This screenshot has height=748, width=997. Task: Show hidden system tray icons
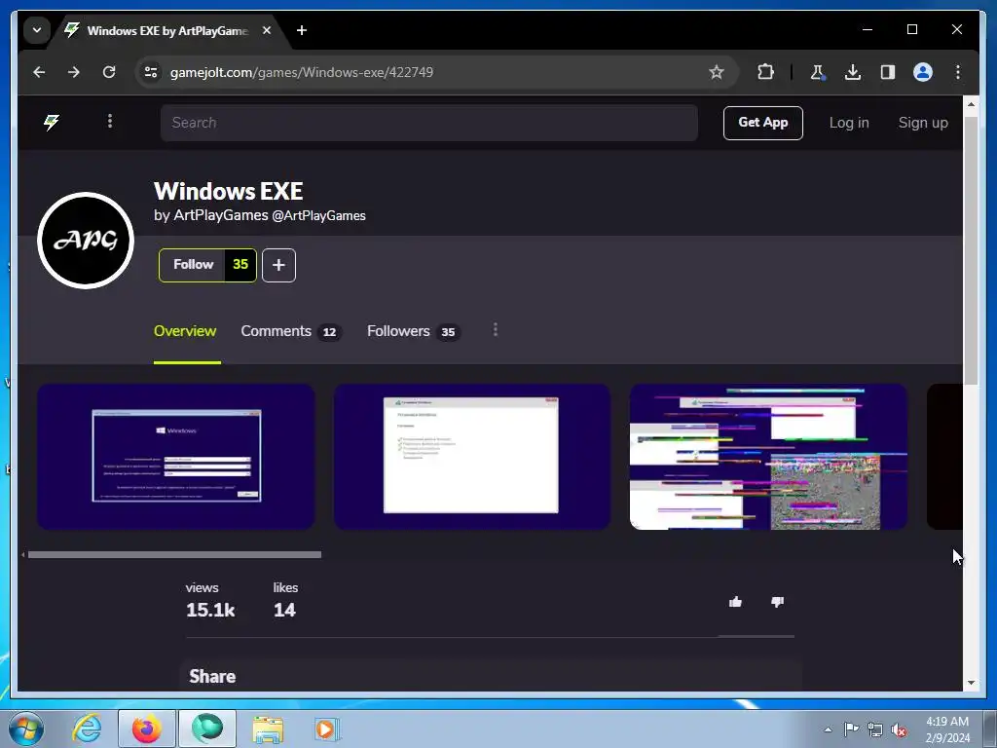pos(828,729)
